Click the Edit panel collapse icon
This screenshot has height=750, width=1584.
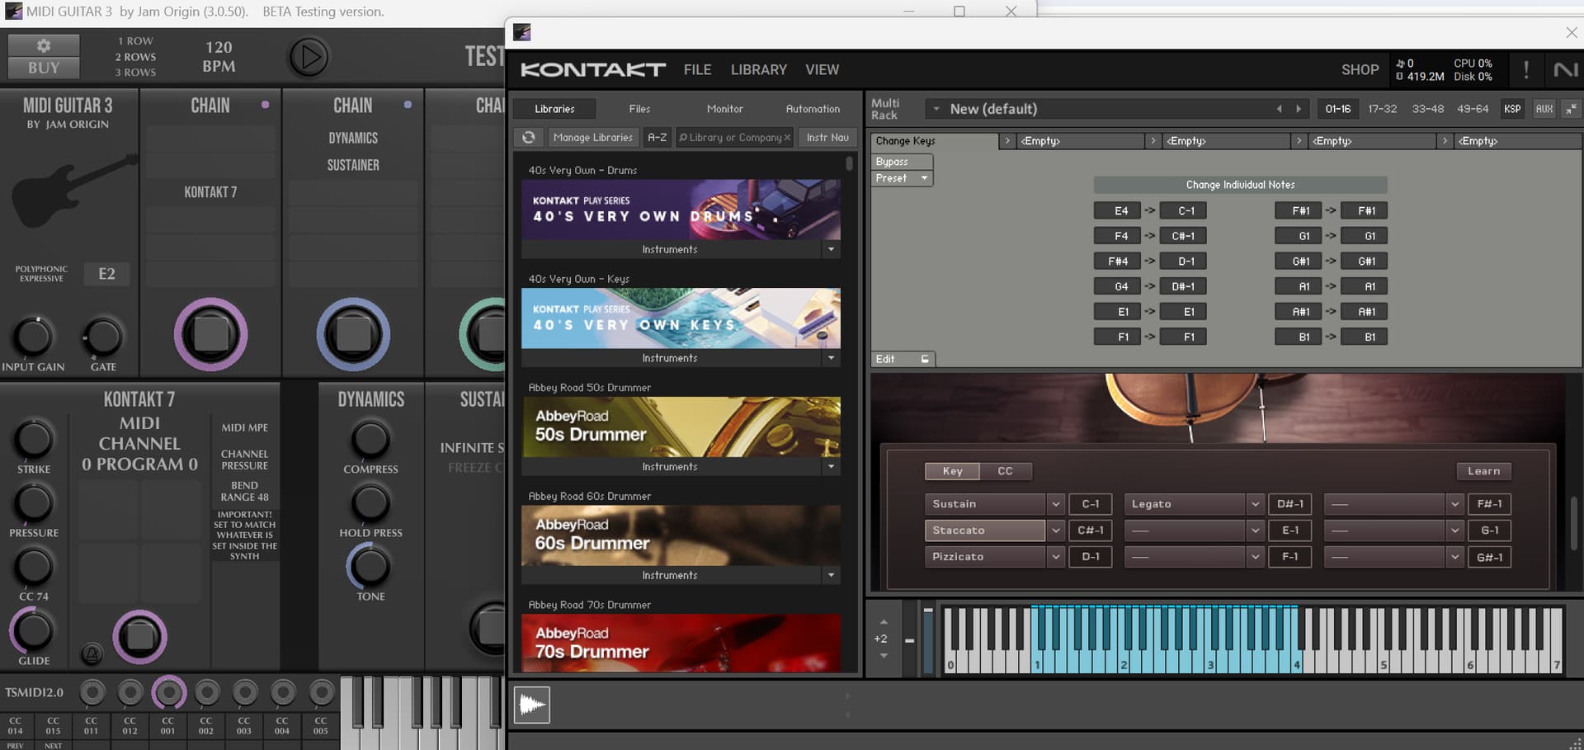click(x=925, y=359)
